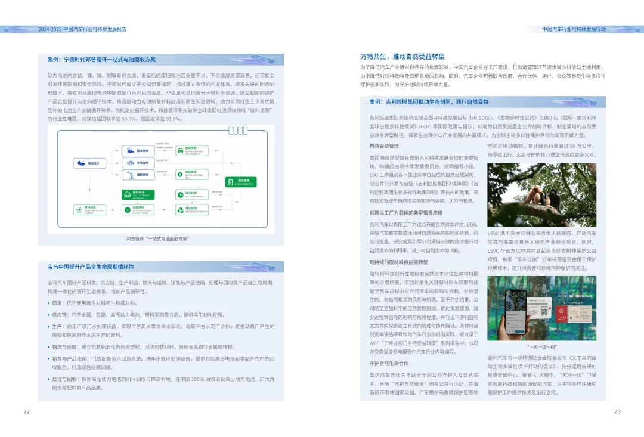
Task: Click the paragraph beginning 雷达汽车连续三年联合
Action: (x=424, y=383)
